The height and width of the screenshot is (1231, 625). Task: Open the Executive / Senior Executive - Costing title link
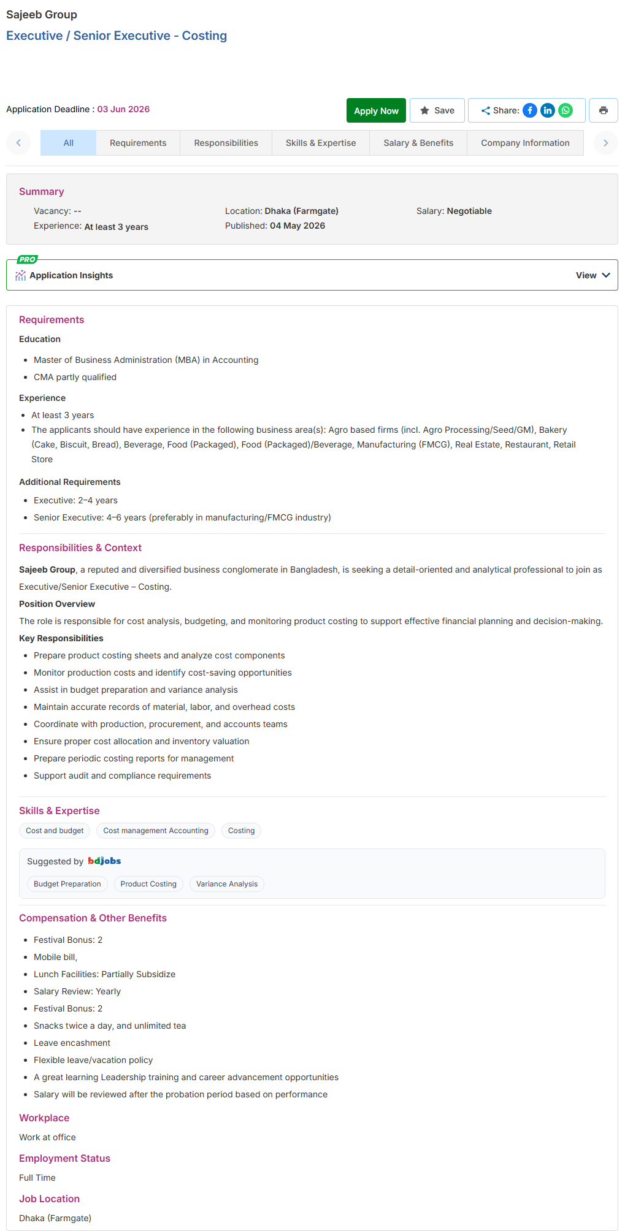117,36
